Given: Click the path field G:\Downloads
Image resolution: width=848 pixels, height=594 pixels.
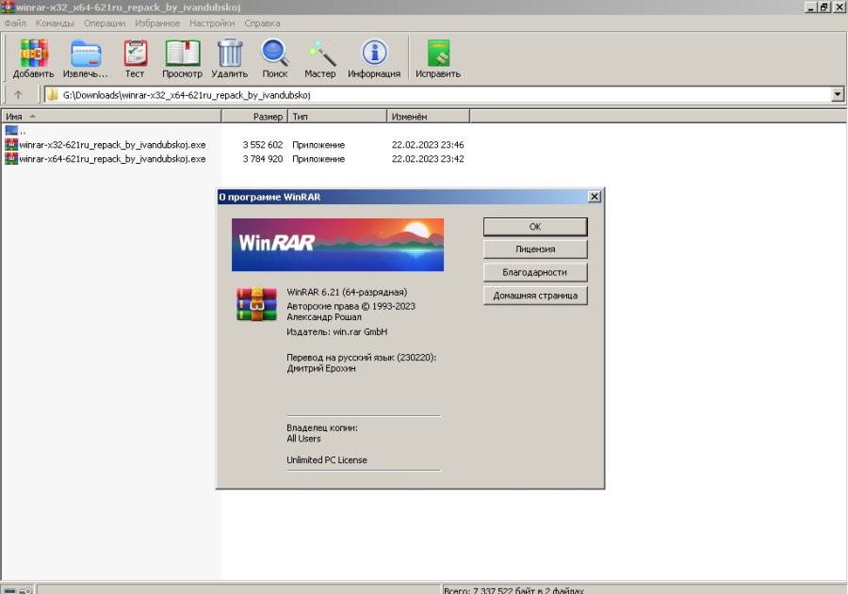Looking at the screenshot, I should (x=438, y=95).
